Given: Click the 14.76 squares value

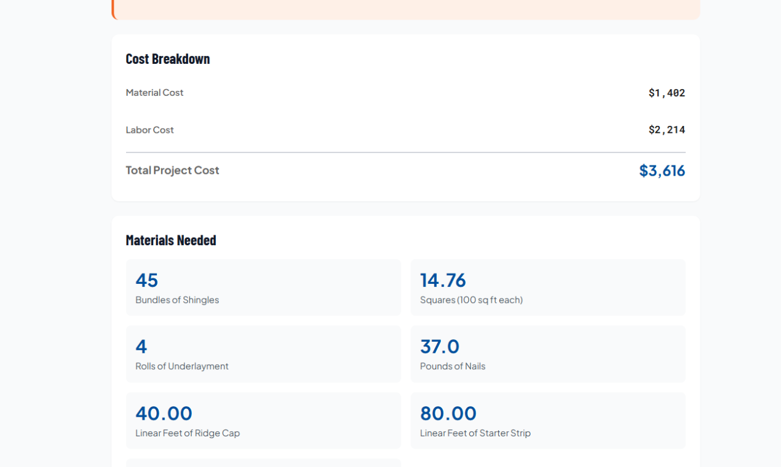Looking at the screenshot, I should click(443, 280).
